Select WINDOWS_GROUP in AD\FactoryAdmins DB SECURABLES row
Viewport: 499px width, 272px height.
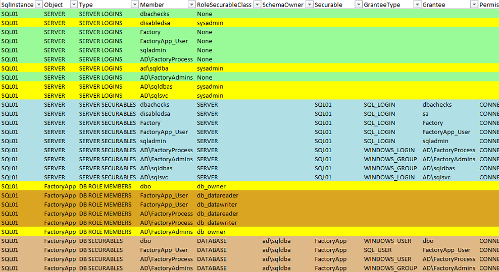coord(390,268)
